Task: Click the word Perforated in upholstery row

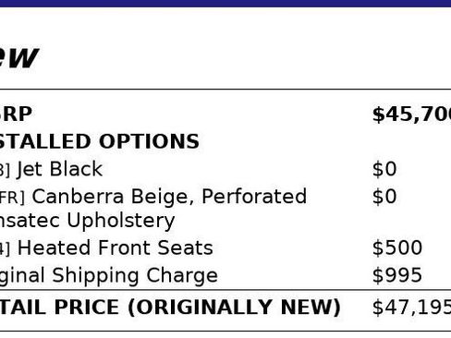Action: click(x=254, y=196)
